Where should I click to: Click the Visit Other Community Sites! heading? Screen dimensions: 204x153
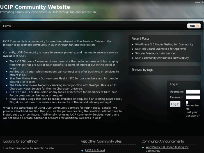(x=102, y=141)
